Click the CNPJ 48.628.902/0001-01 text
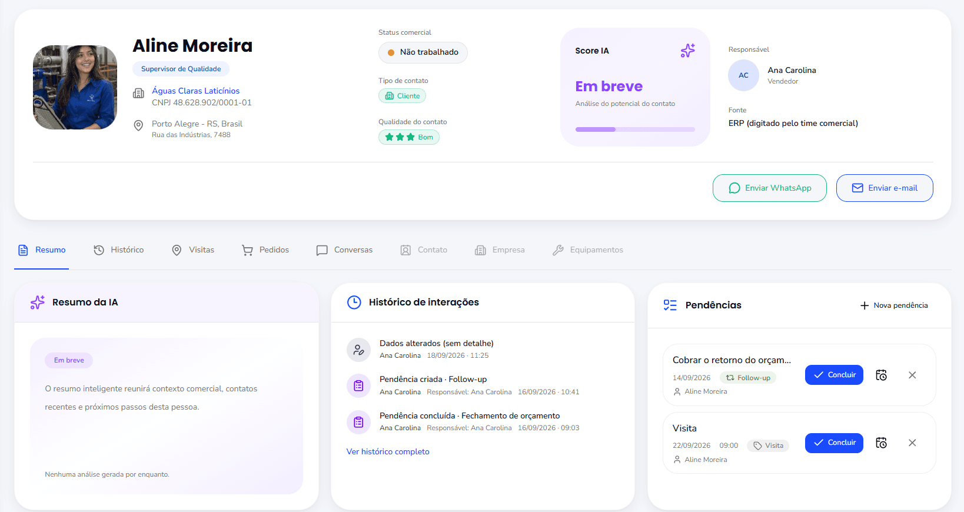 [202, 102]
